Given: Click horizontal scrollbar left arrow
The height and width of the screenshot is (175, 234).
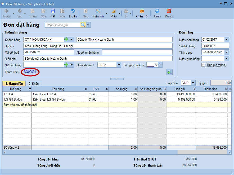Looking at the screenshot, I should point(5,152).
